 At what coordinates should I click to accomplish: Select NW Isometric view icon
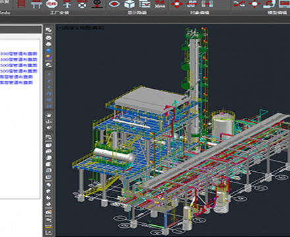coord(49,204)
